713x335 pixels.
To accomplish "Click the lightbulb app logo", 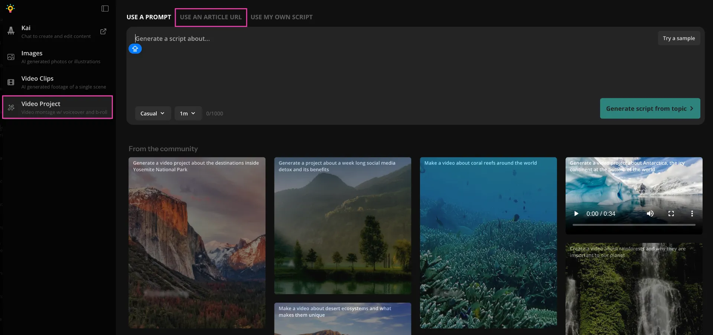I will pyautogui.click(x=10, y=8).
